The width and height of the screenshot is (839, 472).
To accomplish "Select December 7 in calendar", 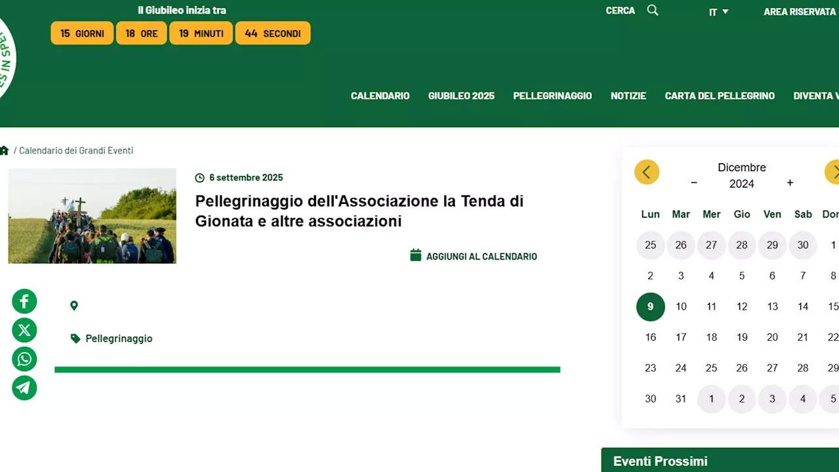I will (x=803, y=276).
